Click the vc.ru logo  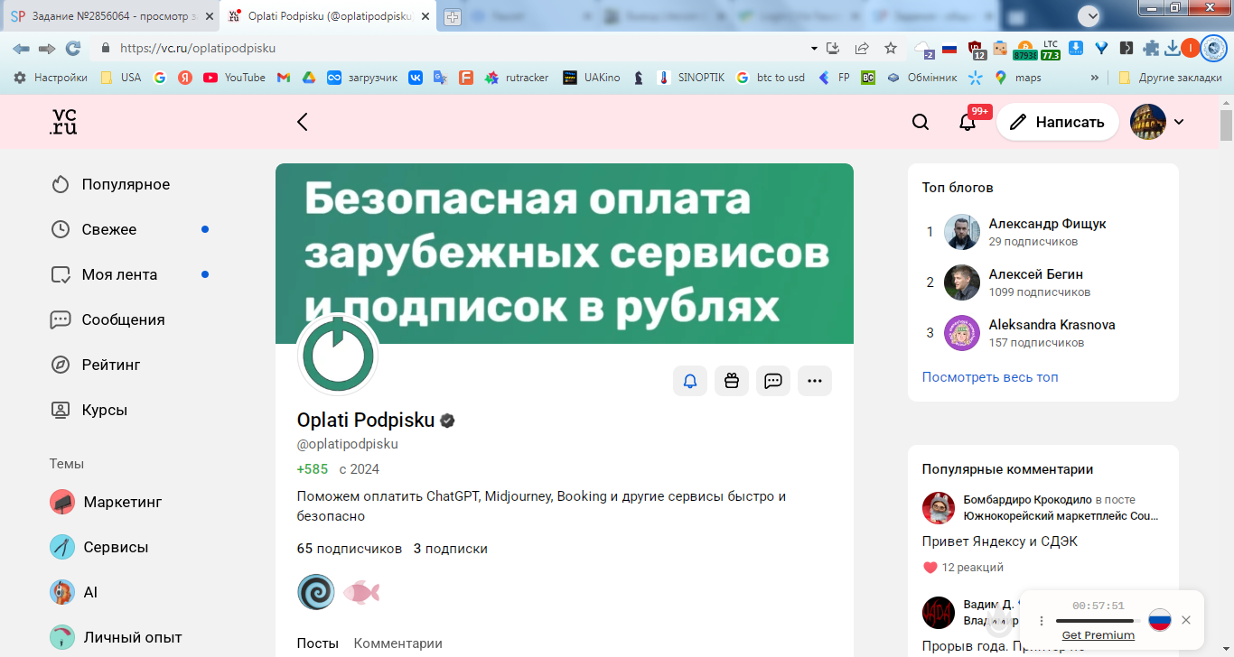(63, 122)
